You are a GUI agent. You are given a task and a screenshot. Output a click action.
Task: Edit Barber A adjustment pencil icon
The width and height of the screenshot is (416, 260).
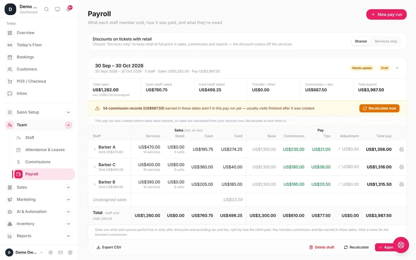point(339,149)
